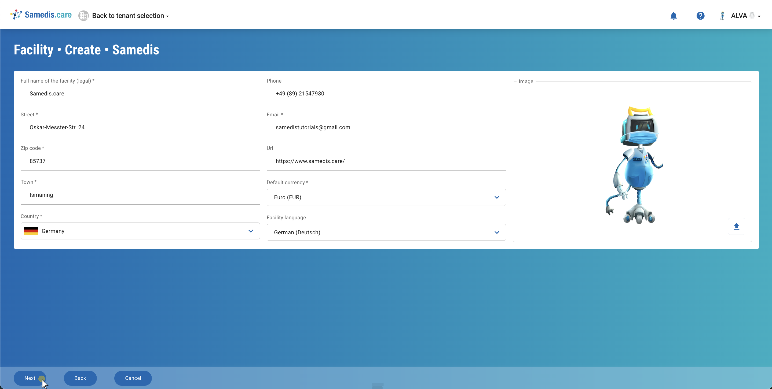Open the Back to tenant selection menu
Viewport: 772px width, 389px height.
point(130,16)
